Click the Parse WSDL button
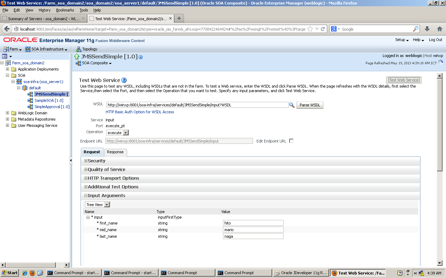The image size is (446, 278). coord(309,105)
